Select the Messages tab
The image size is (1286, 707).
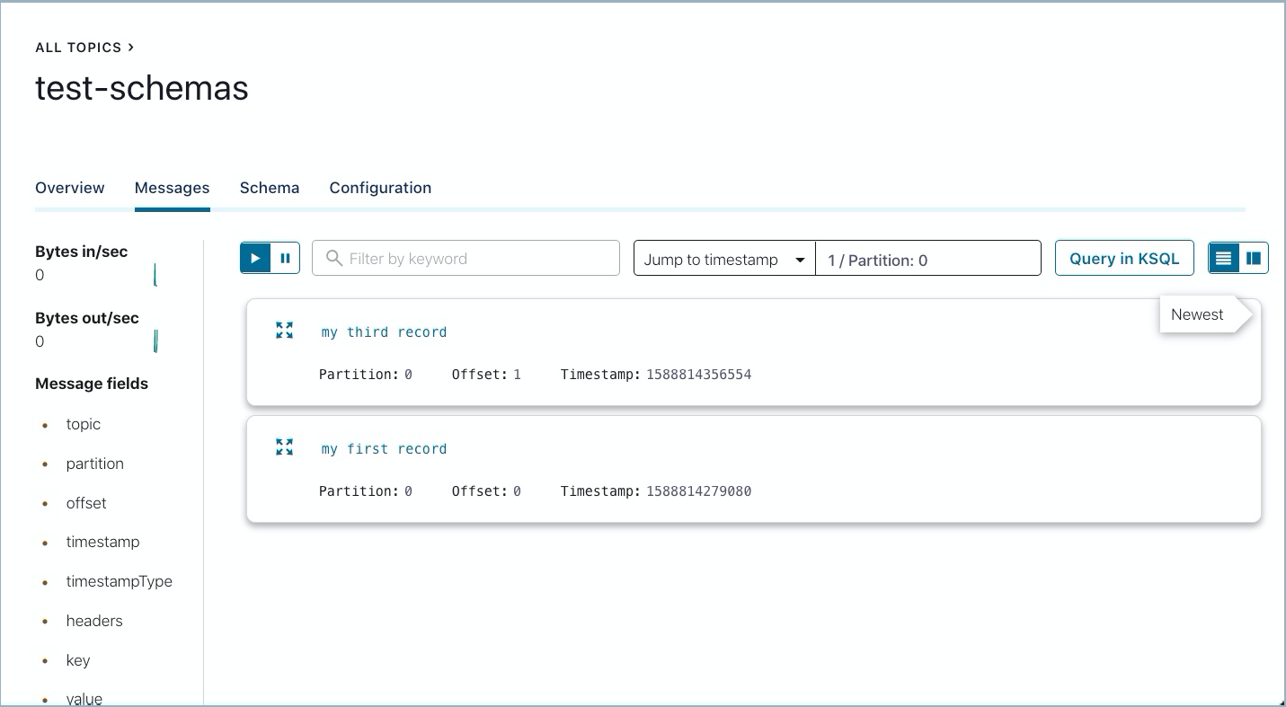coord(172,188)
